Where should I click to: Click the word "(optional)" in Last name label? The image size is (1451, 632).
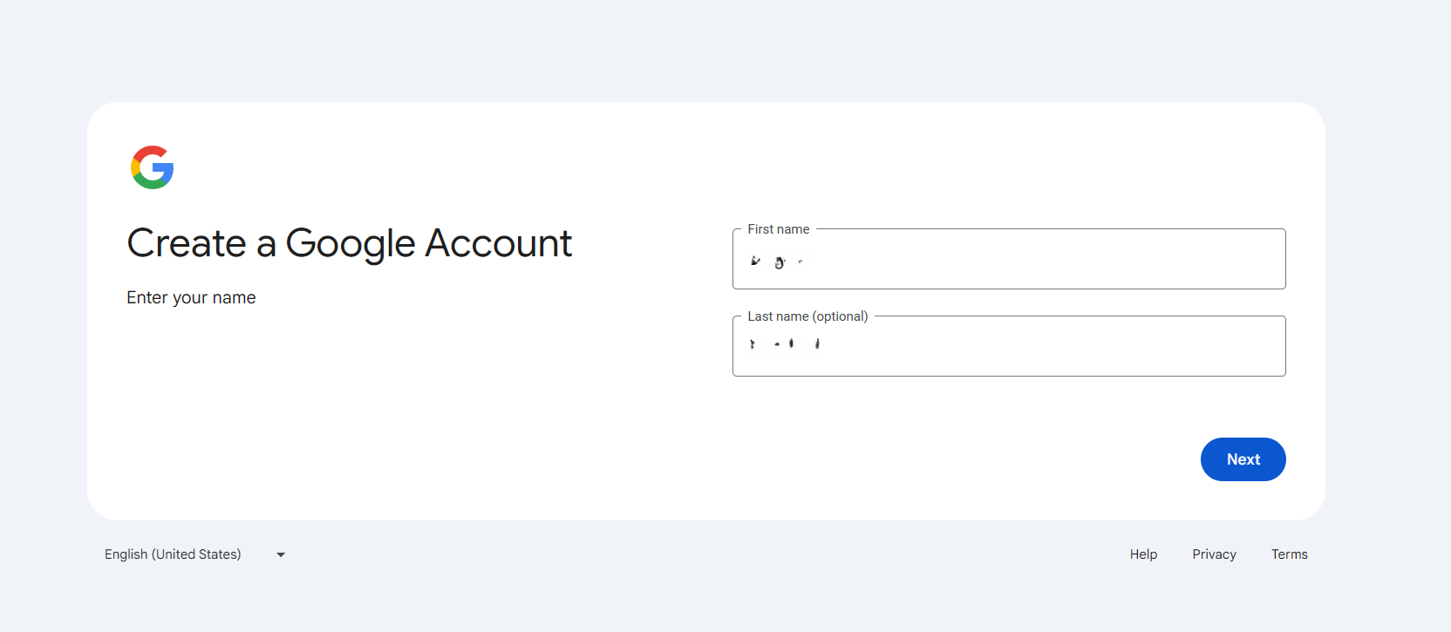(840, 316)
